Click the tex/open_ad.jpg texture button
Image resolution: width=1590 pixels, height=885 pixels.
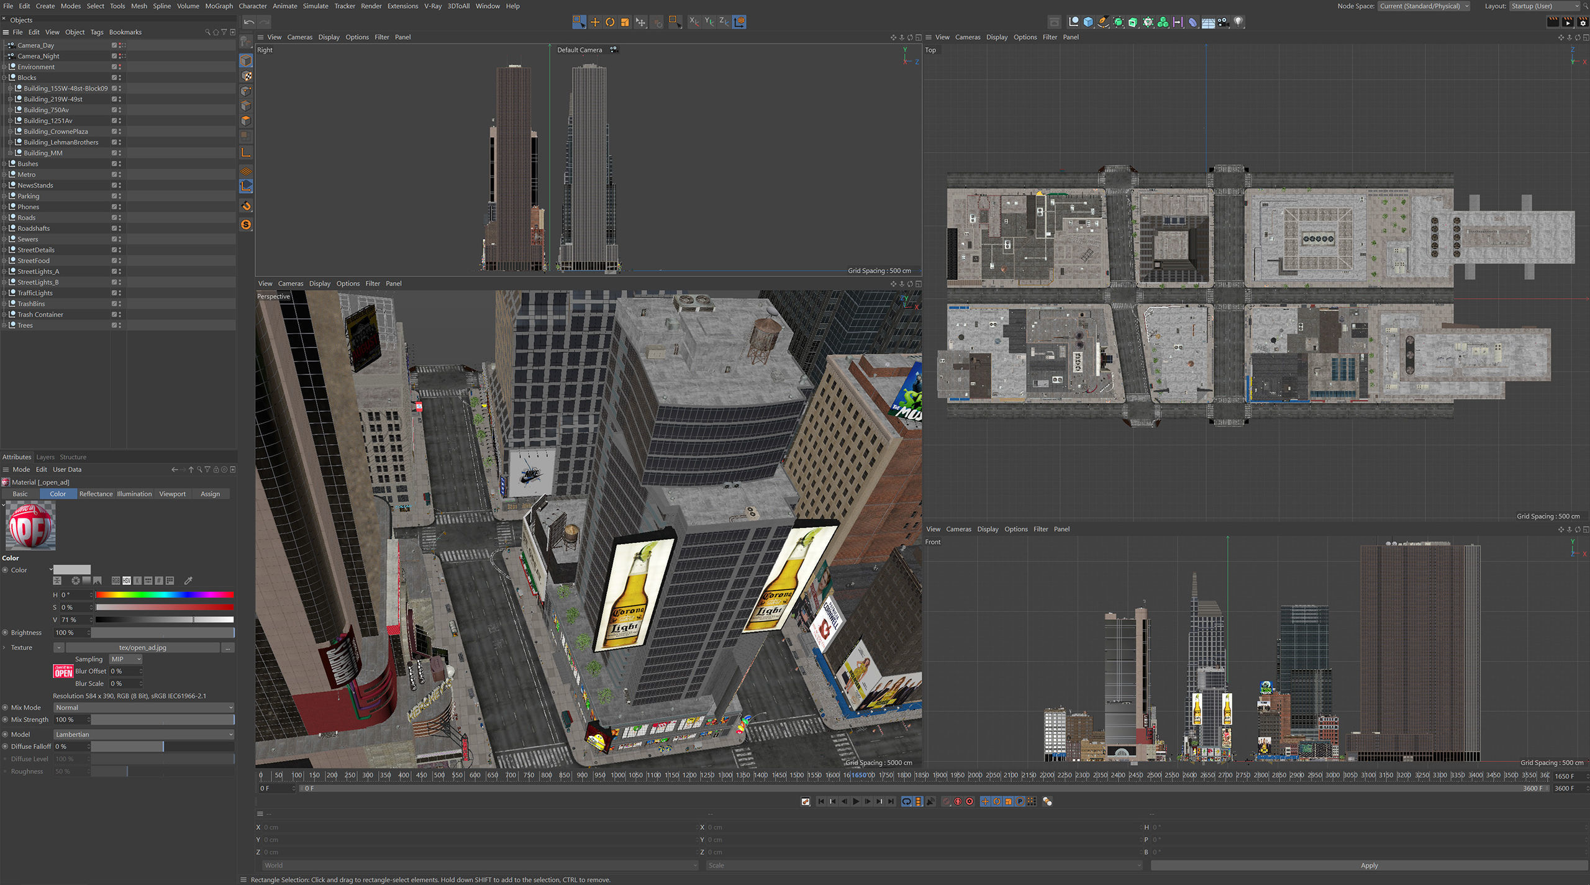click(142, 647)
